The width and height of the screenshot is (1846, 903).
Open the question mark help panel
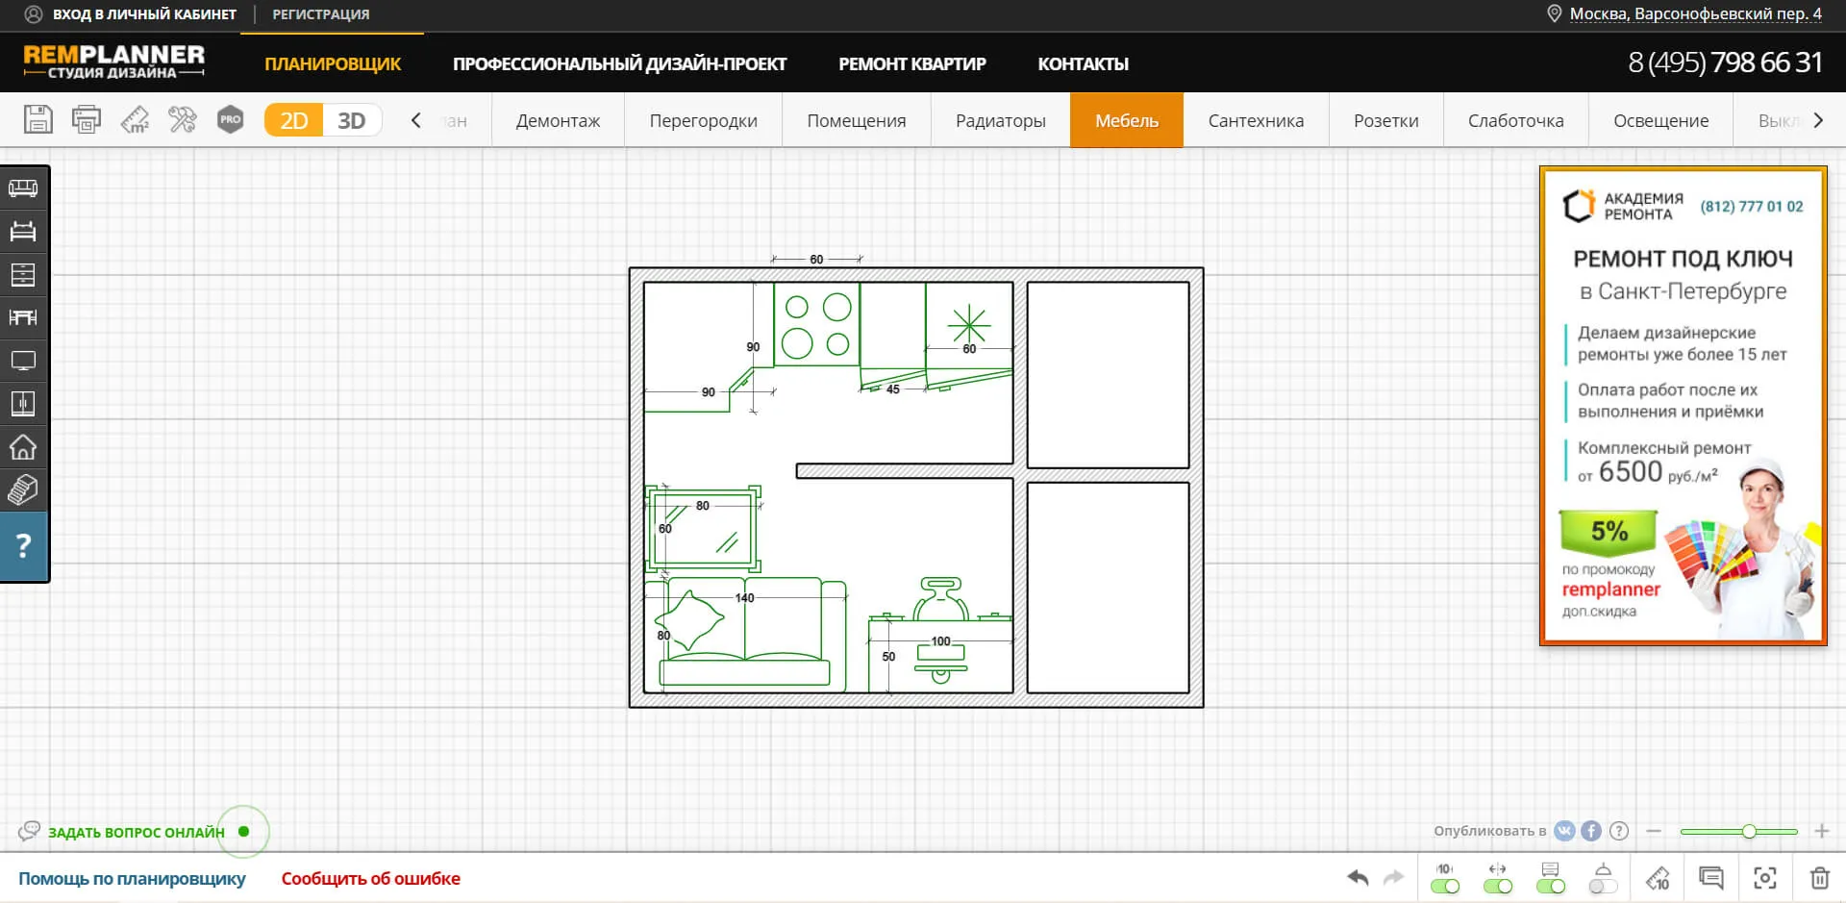pyautogui.click(x=24, y=546)
